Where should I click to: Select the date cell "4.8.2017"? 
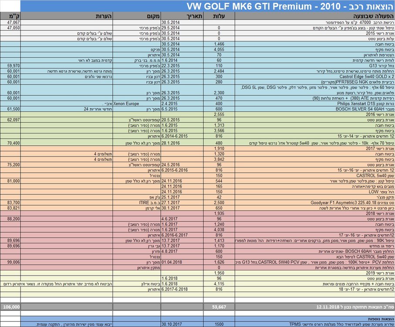pyautogui.click(x=182, y=252)
